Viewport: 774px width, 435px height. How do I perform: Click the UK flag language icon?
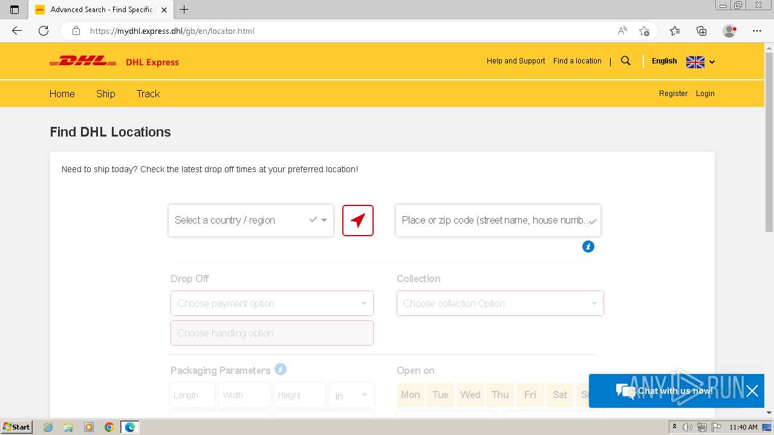click(695, 62)
